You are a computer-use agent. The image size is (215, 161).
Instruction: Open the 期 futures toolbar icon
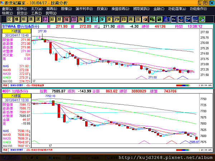(24, 19)
